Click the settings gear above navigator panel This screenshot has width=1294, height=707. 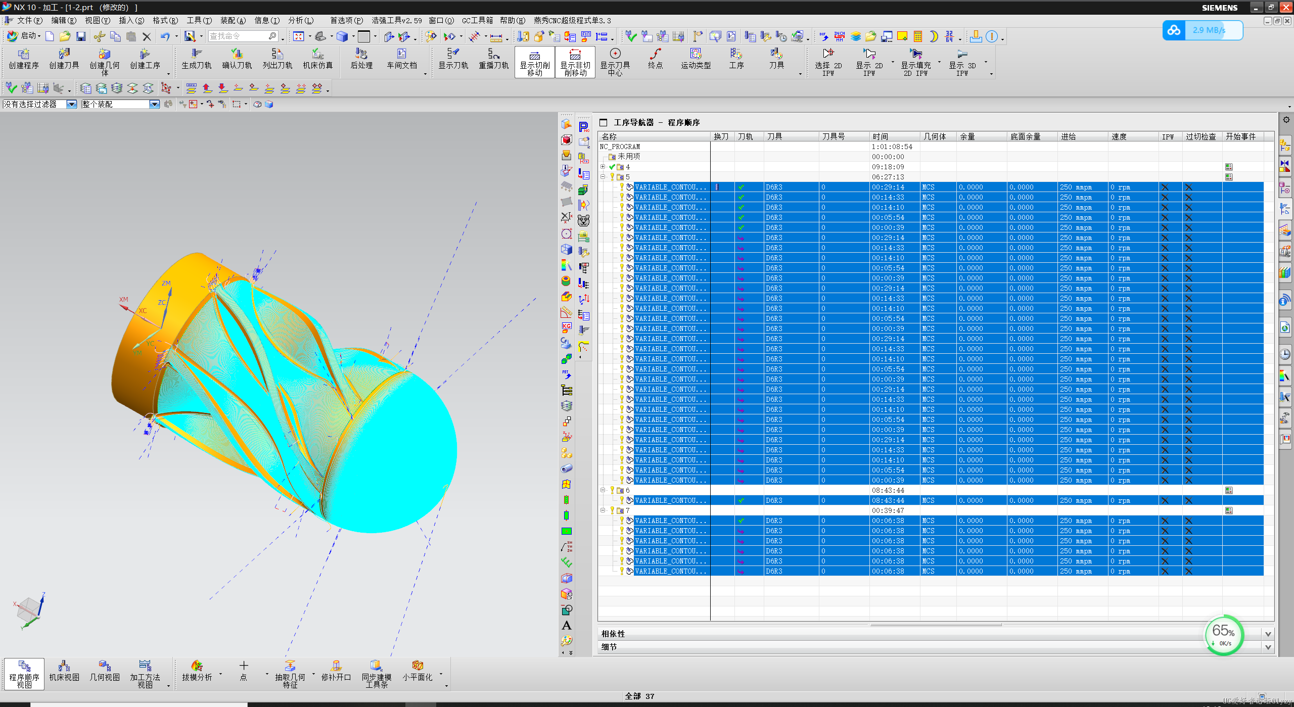[x=1286, y=120]
